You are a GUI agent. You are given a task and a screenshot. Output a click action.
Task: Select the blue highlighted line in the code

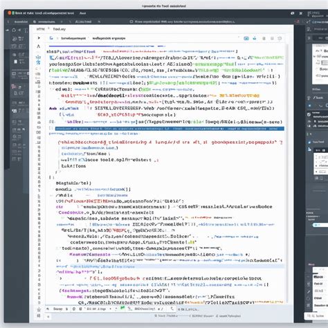click(x=170, y=129)
